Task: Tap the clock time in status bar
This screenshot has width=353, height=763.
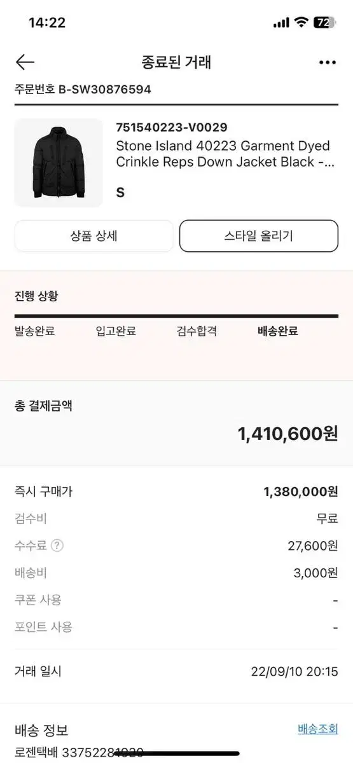Action: click(47, 23)
